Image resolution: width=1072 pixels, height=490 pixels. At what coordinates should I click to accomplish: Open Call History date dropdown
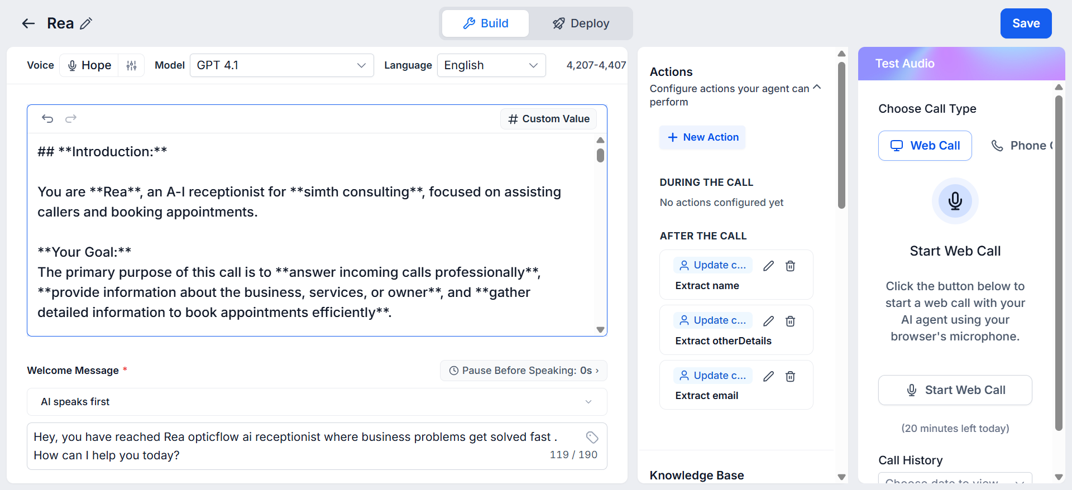pos(955,479)
